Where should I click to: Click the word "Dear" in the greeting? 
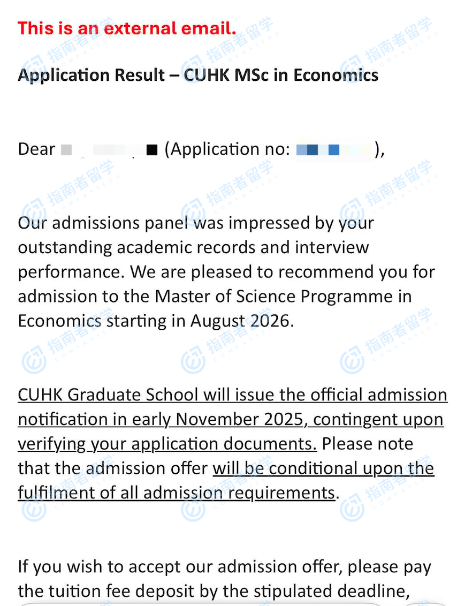point(36,149)
